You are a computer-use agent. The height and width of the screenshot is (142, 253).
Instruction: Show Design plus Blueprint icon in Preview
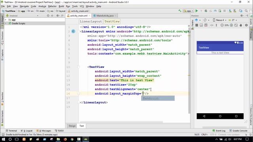click(206, 25)
